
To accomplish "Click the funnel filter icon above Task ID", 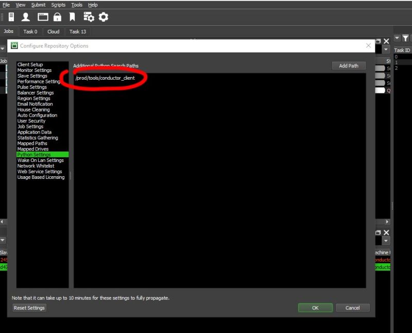I will click(405, 39).
